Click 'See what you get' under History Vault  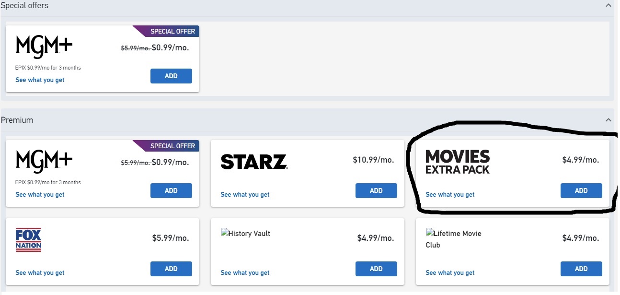point(245,273)
